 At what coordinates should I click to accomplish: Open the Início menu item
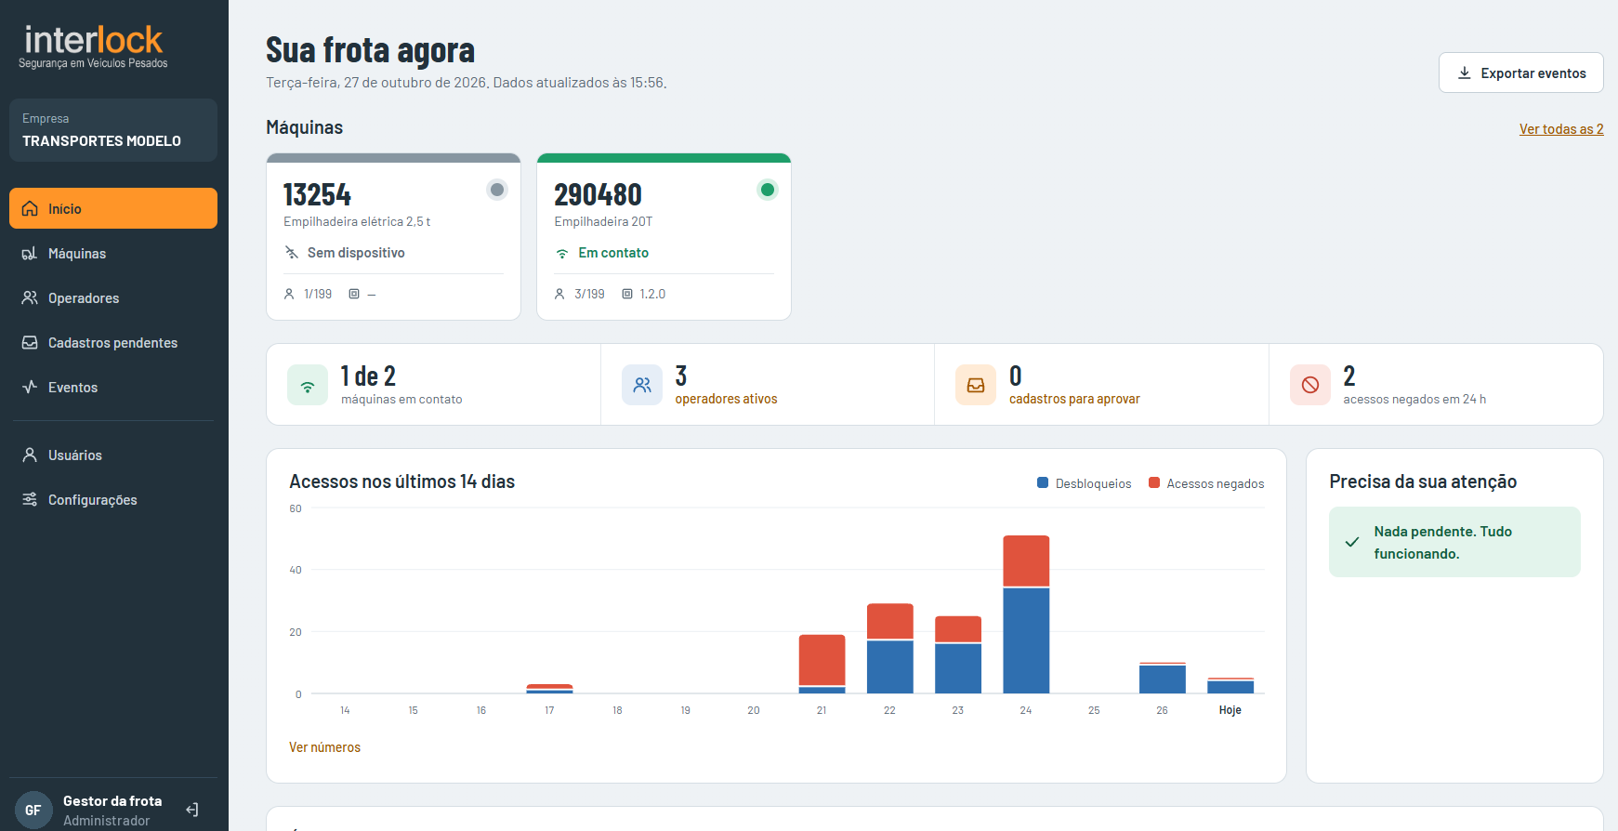click(113, 208)
